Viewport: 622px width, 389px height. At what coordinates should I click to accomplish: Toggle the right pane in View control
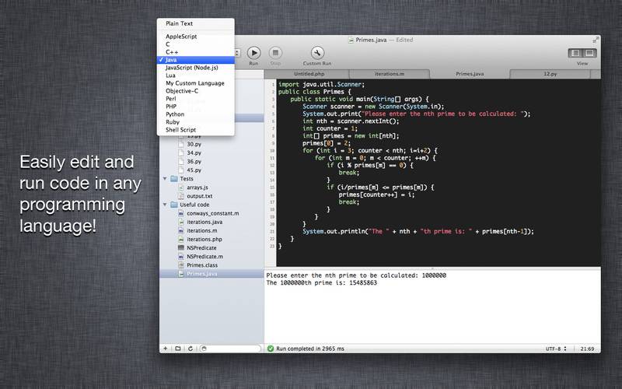click(590, 53)
